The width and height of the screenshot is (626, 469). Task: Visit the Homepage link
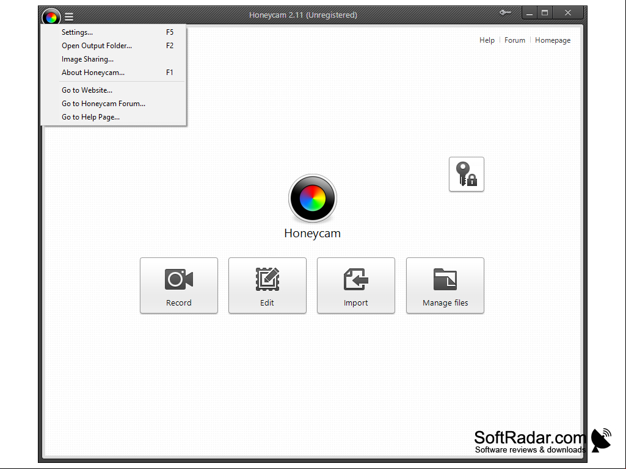coord(553,40)
